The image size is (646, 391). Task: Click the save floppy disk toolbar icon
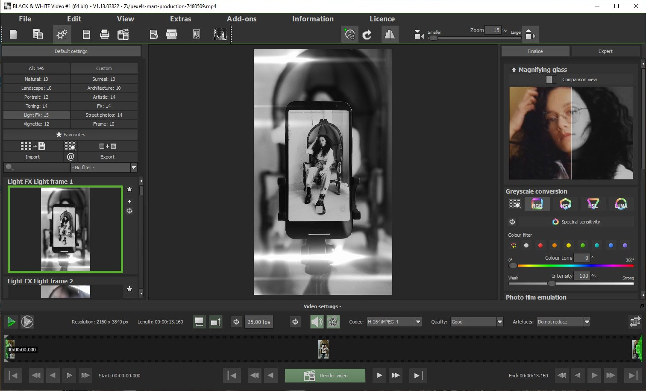pos(86,35)
